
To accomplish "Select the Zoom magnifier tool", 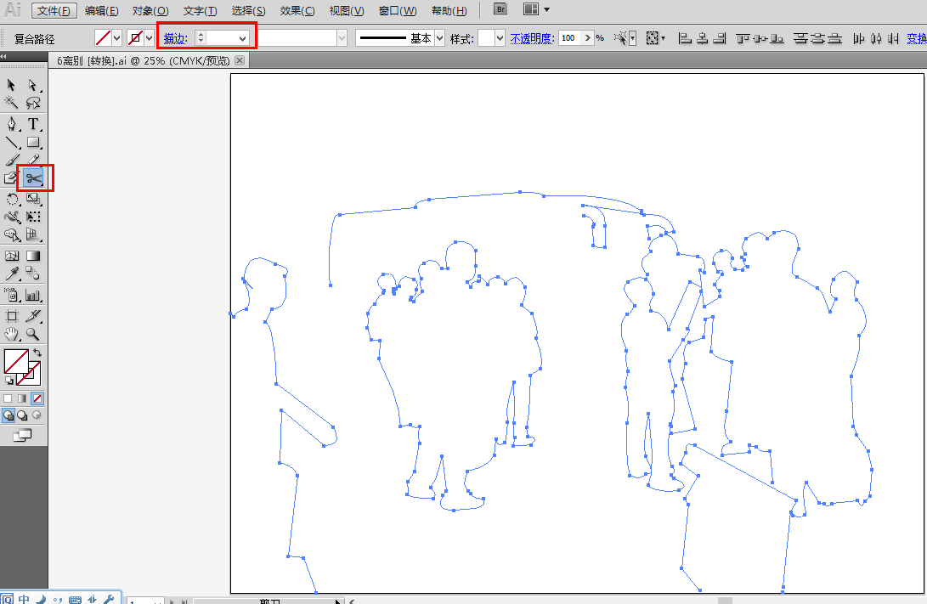I will point(32,335).
